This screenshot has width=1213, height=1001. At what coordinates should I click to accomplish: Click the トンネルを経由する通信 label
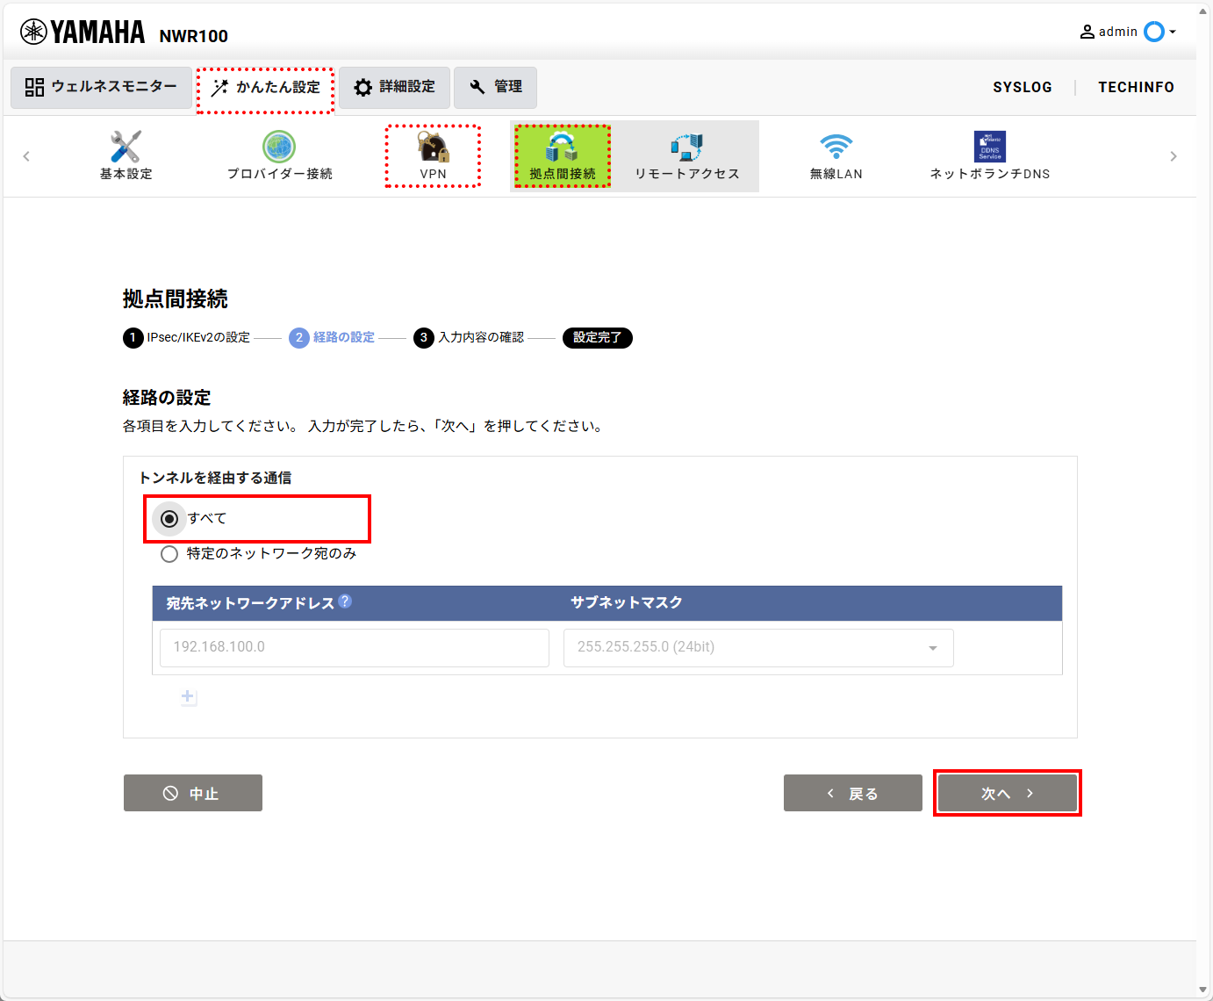(x=216, y=478)
